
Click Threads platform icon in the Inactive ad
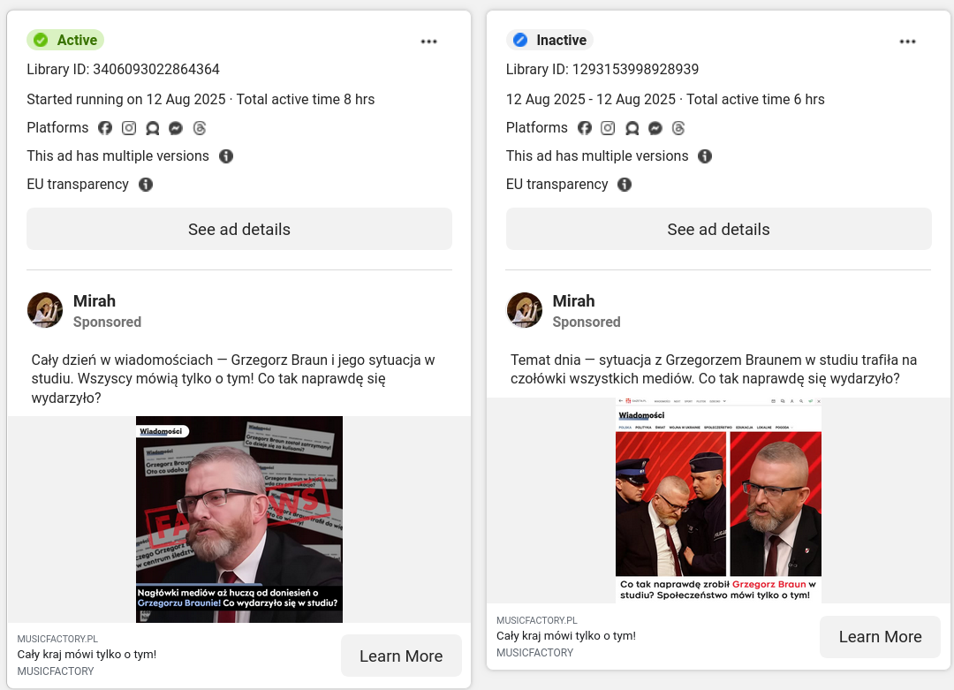[678, 128]
